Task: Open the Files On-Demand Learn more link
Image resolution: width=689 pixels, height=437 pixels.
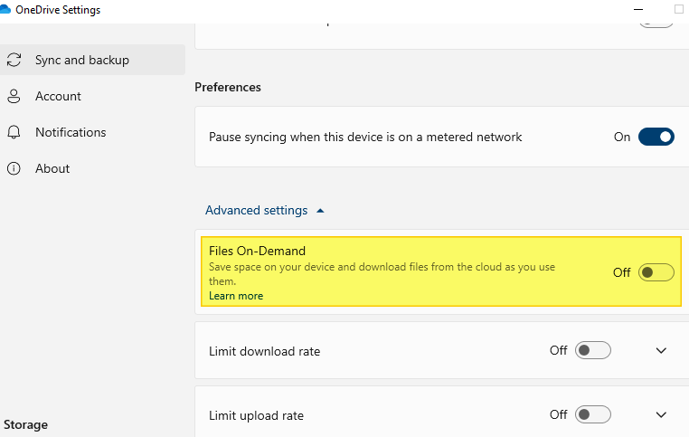Action: point(236,296)
